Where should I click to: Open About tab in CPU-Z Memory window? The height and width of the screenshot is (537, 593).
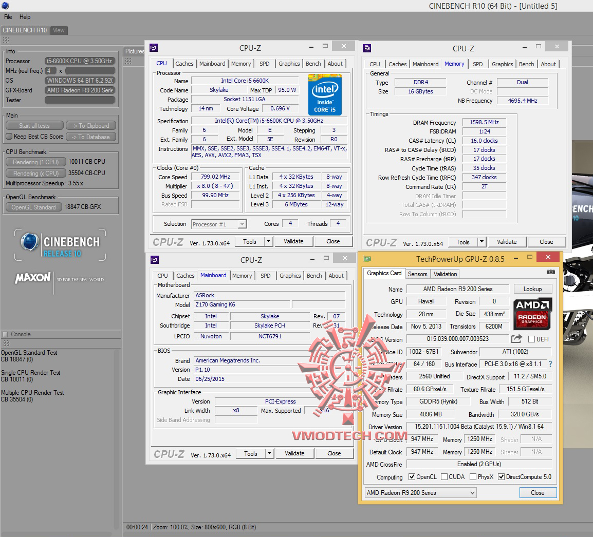pos(548,64)
